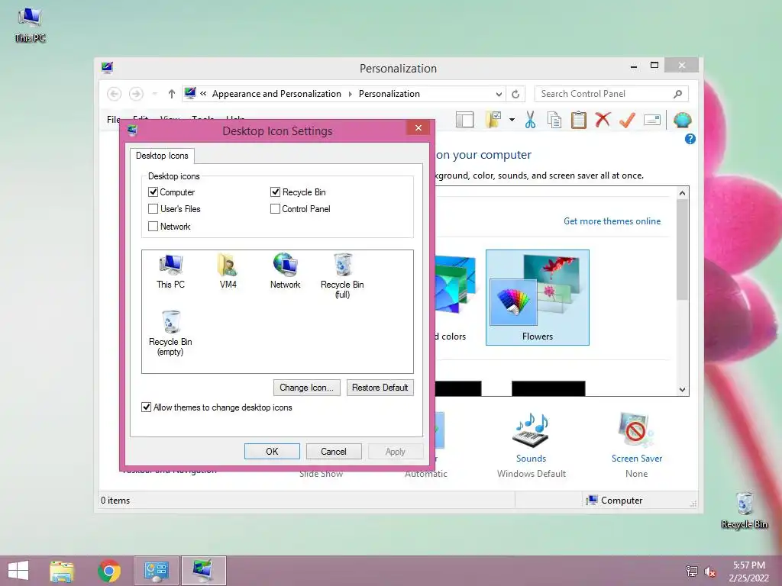Click the Restore Default button

380,388
